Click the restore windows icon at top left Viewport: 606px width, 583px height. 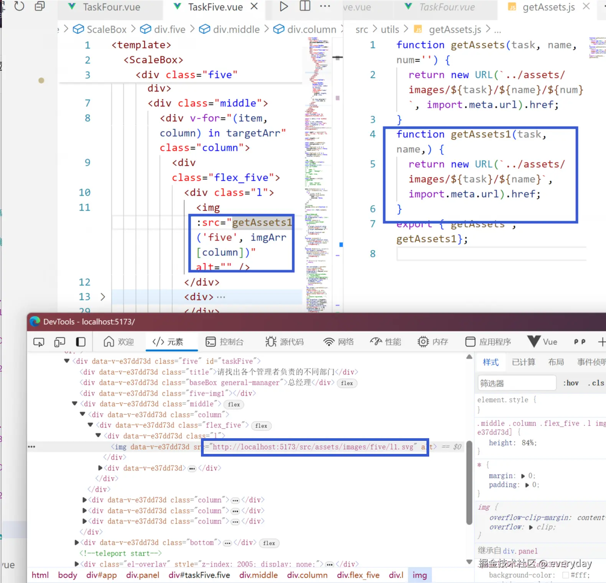pos(40,6)
